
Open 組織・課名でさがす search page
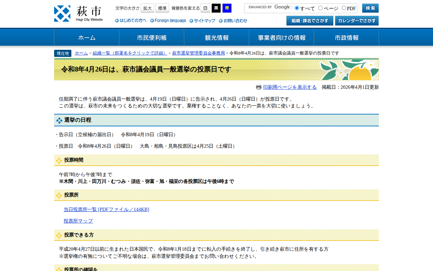pyautogui.click(x=310, y=20)
